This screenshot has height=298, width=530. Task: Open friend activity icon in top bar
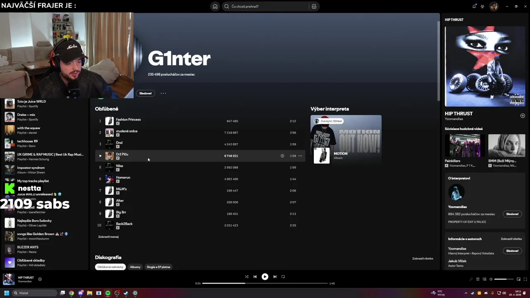tap(482, 6)
